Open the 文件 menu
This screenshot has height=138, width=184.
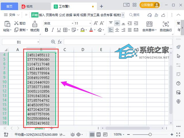click(11, 15)
